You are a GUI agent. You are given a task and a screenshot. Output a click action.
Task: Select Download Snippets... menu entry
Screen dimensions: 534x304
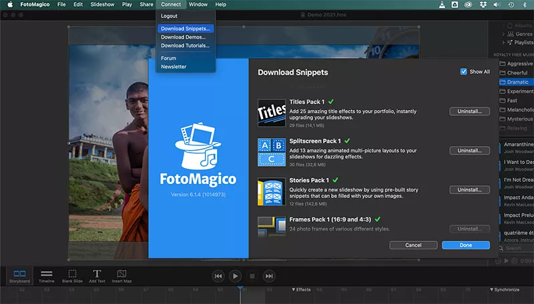tap(186, 29)
